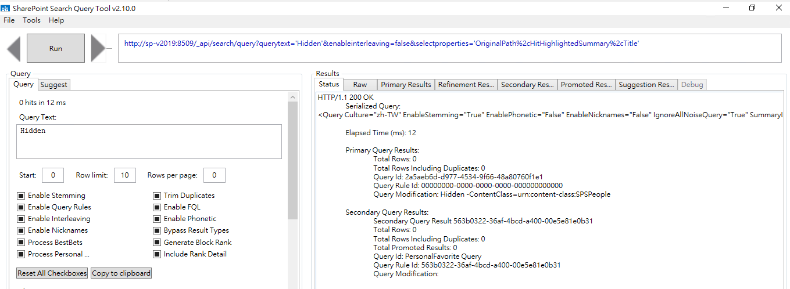Switch to the Suggest tab
This screenshot has height=289, width=790.
tap(54, 85)
